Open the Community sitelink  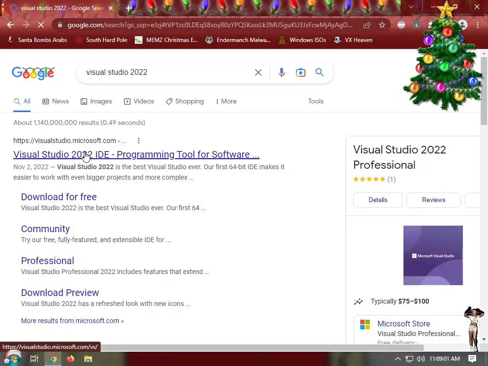click(45, 229)
